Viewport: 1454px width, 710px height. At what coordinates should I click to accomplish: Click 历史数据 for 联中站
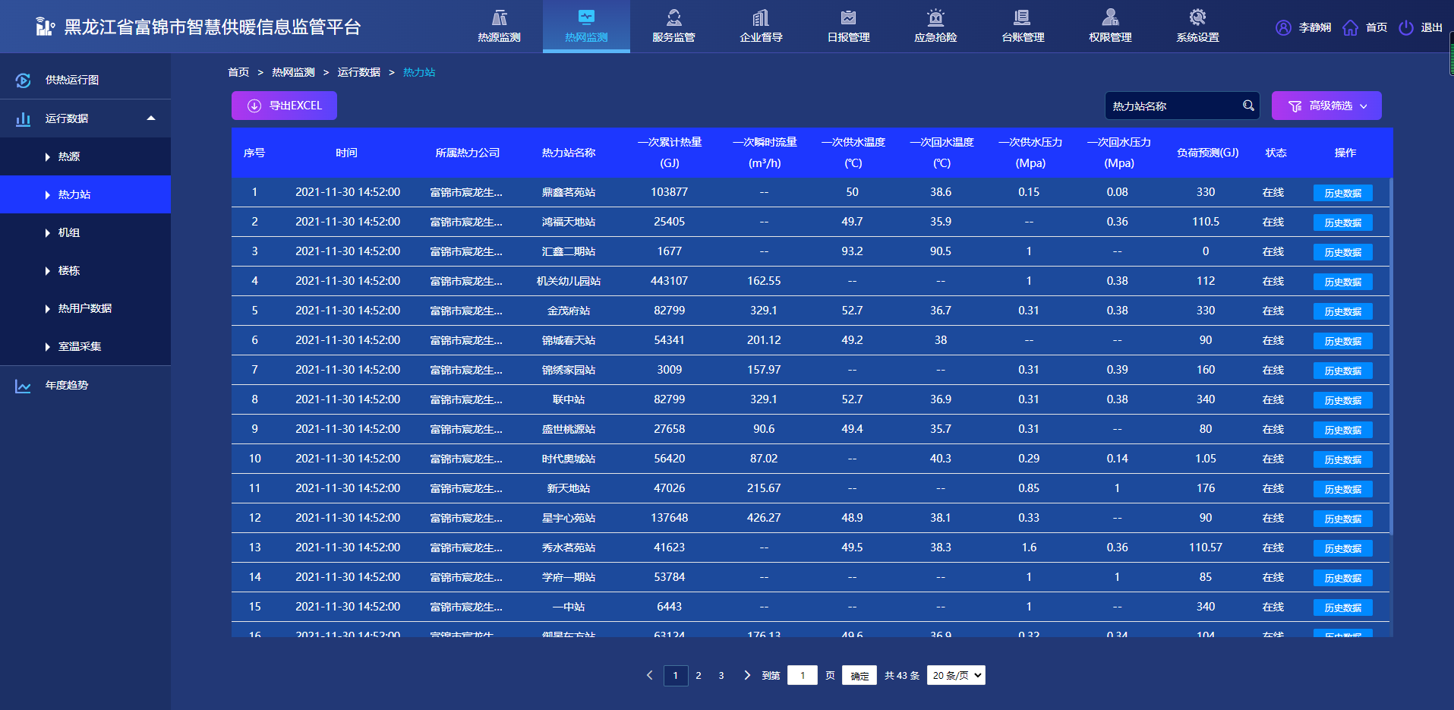pos(1342,400)
